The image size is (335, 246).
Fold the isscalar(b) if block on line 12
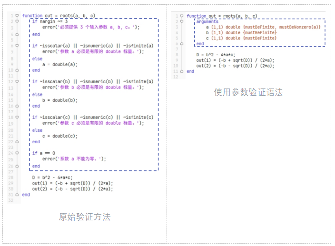pyautogui.click(x=17, y=81)
